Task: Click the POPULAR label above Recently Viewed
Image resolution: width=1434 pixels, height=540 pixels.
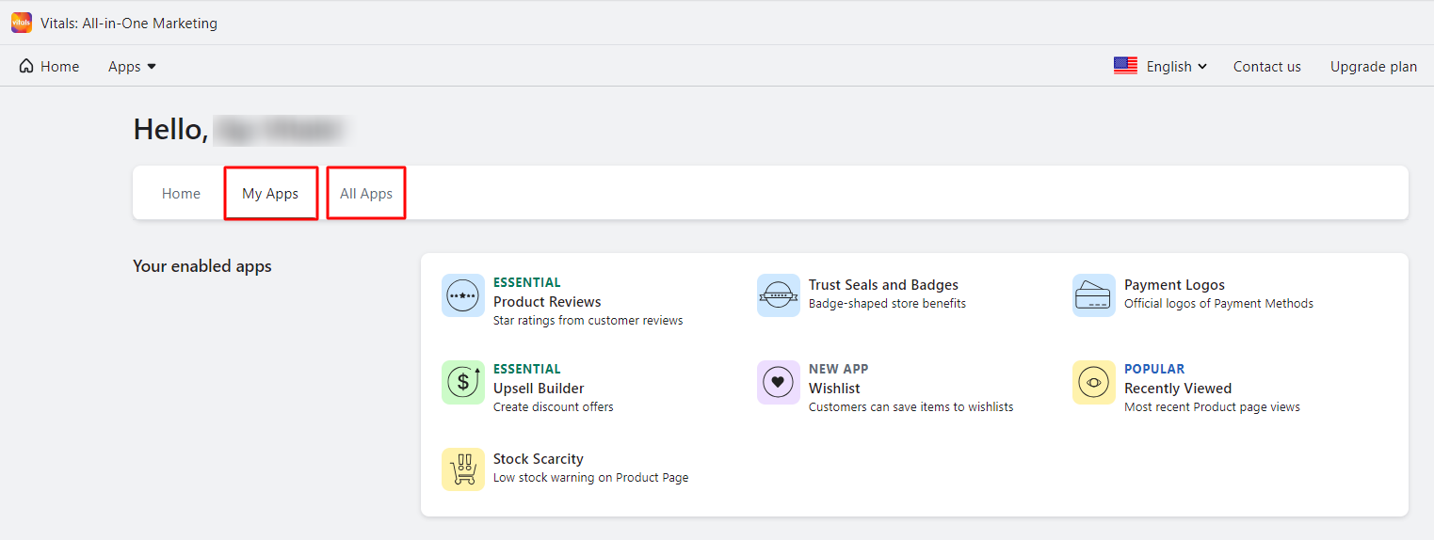Action: pyautogui.click(x=1154, y=369)
